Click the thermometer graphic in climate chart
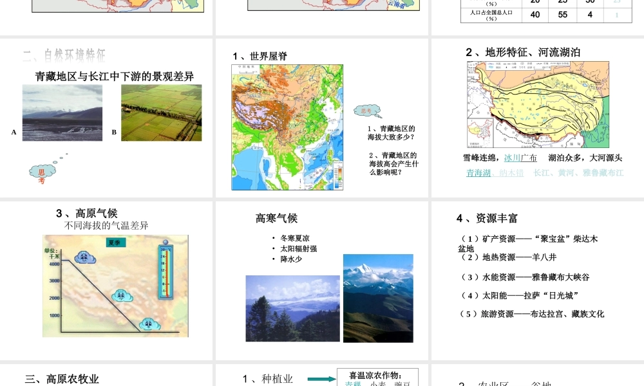Screen dimensions: 644x386 click(166, 270)
